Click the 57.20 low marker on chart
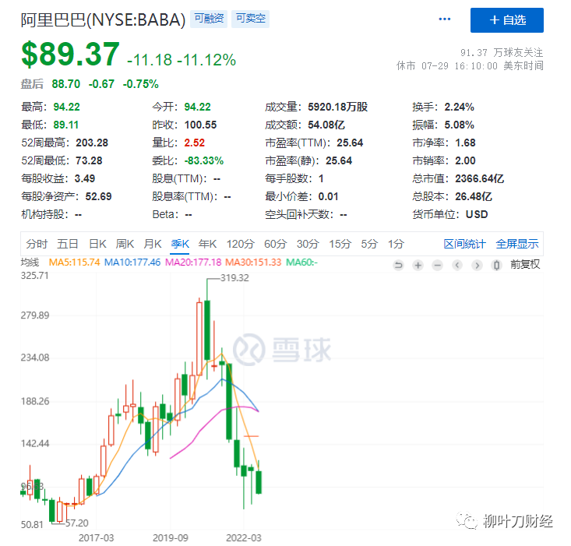 (x=77, y=523)
